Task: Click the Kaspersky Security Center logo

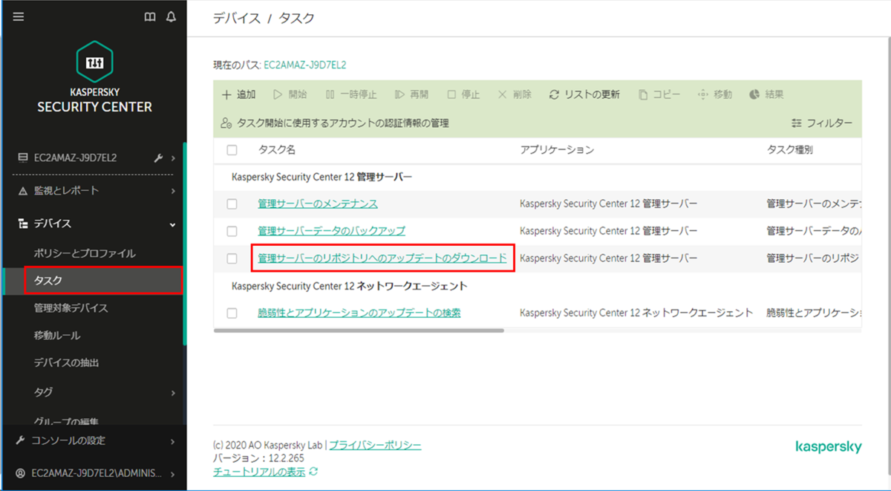Action: tap(94, 77)
